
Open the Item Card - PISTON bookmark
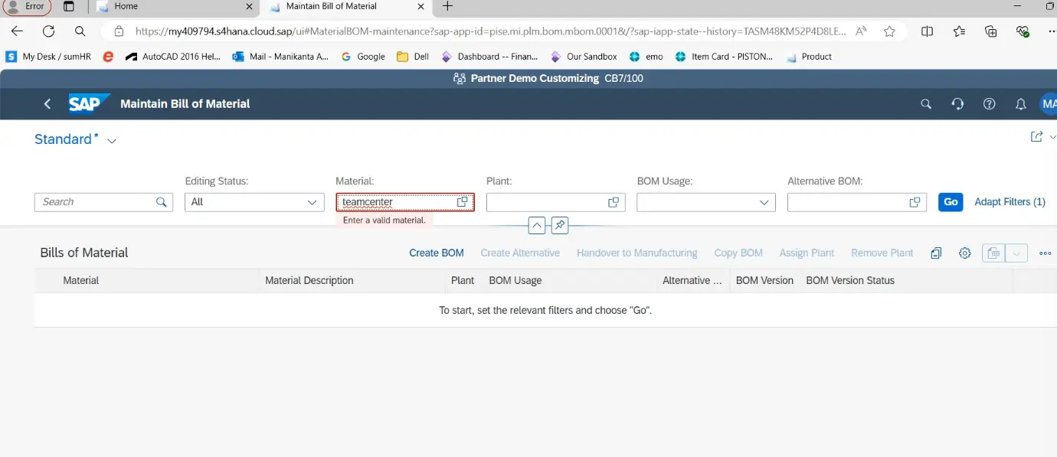(731, 57)
